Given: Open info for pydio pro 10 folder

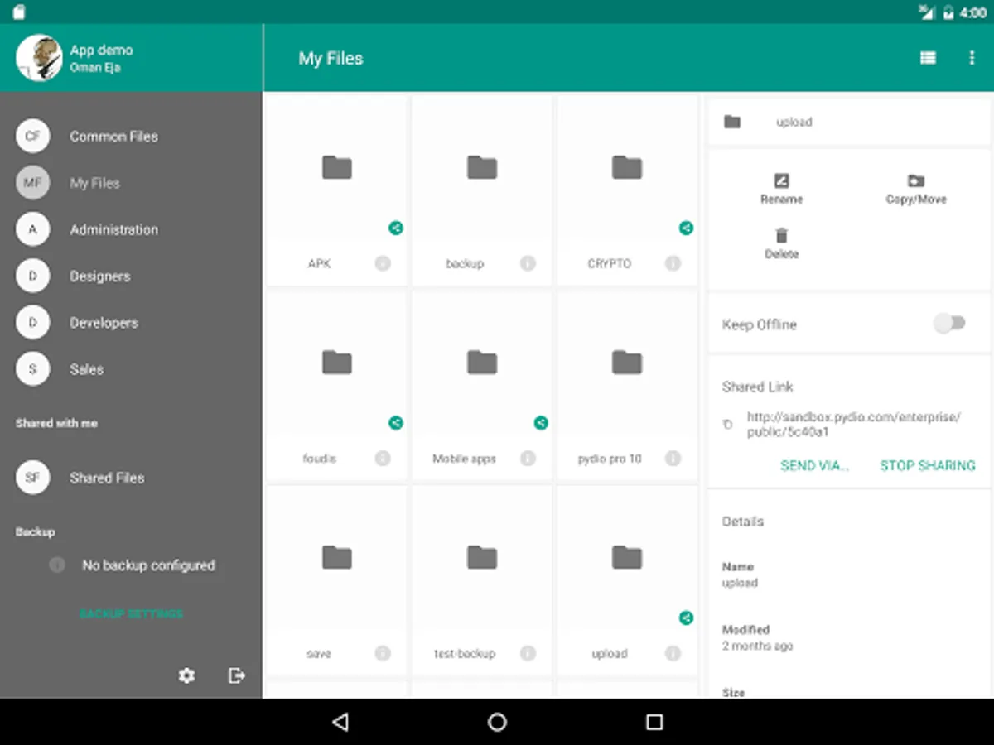Looking at the screenshot, I should 673,458.
